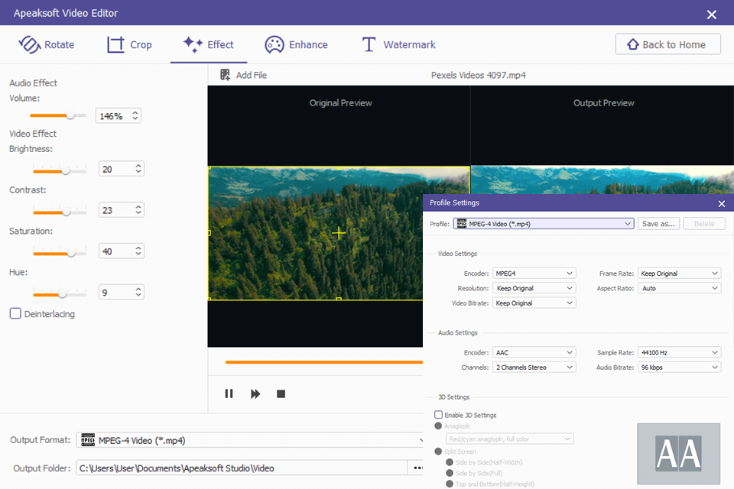Go to the Watermark tab
Image resolution: width=734 pixels, height=489 pixels.
click(398, 44)
